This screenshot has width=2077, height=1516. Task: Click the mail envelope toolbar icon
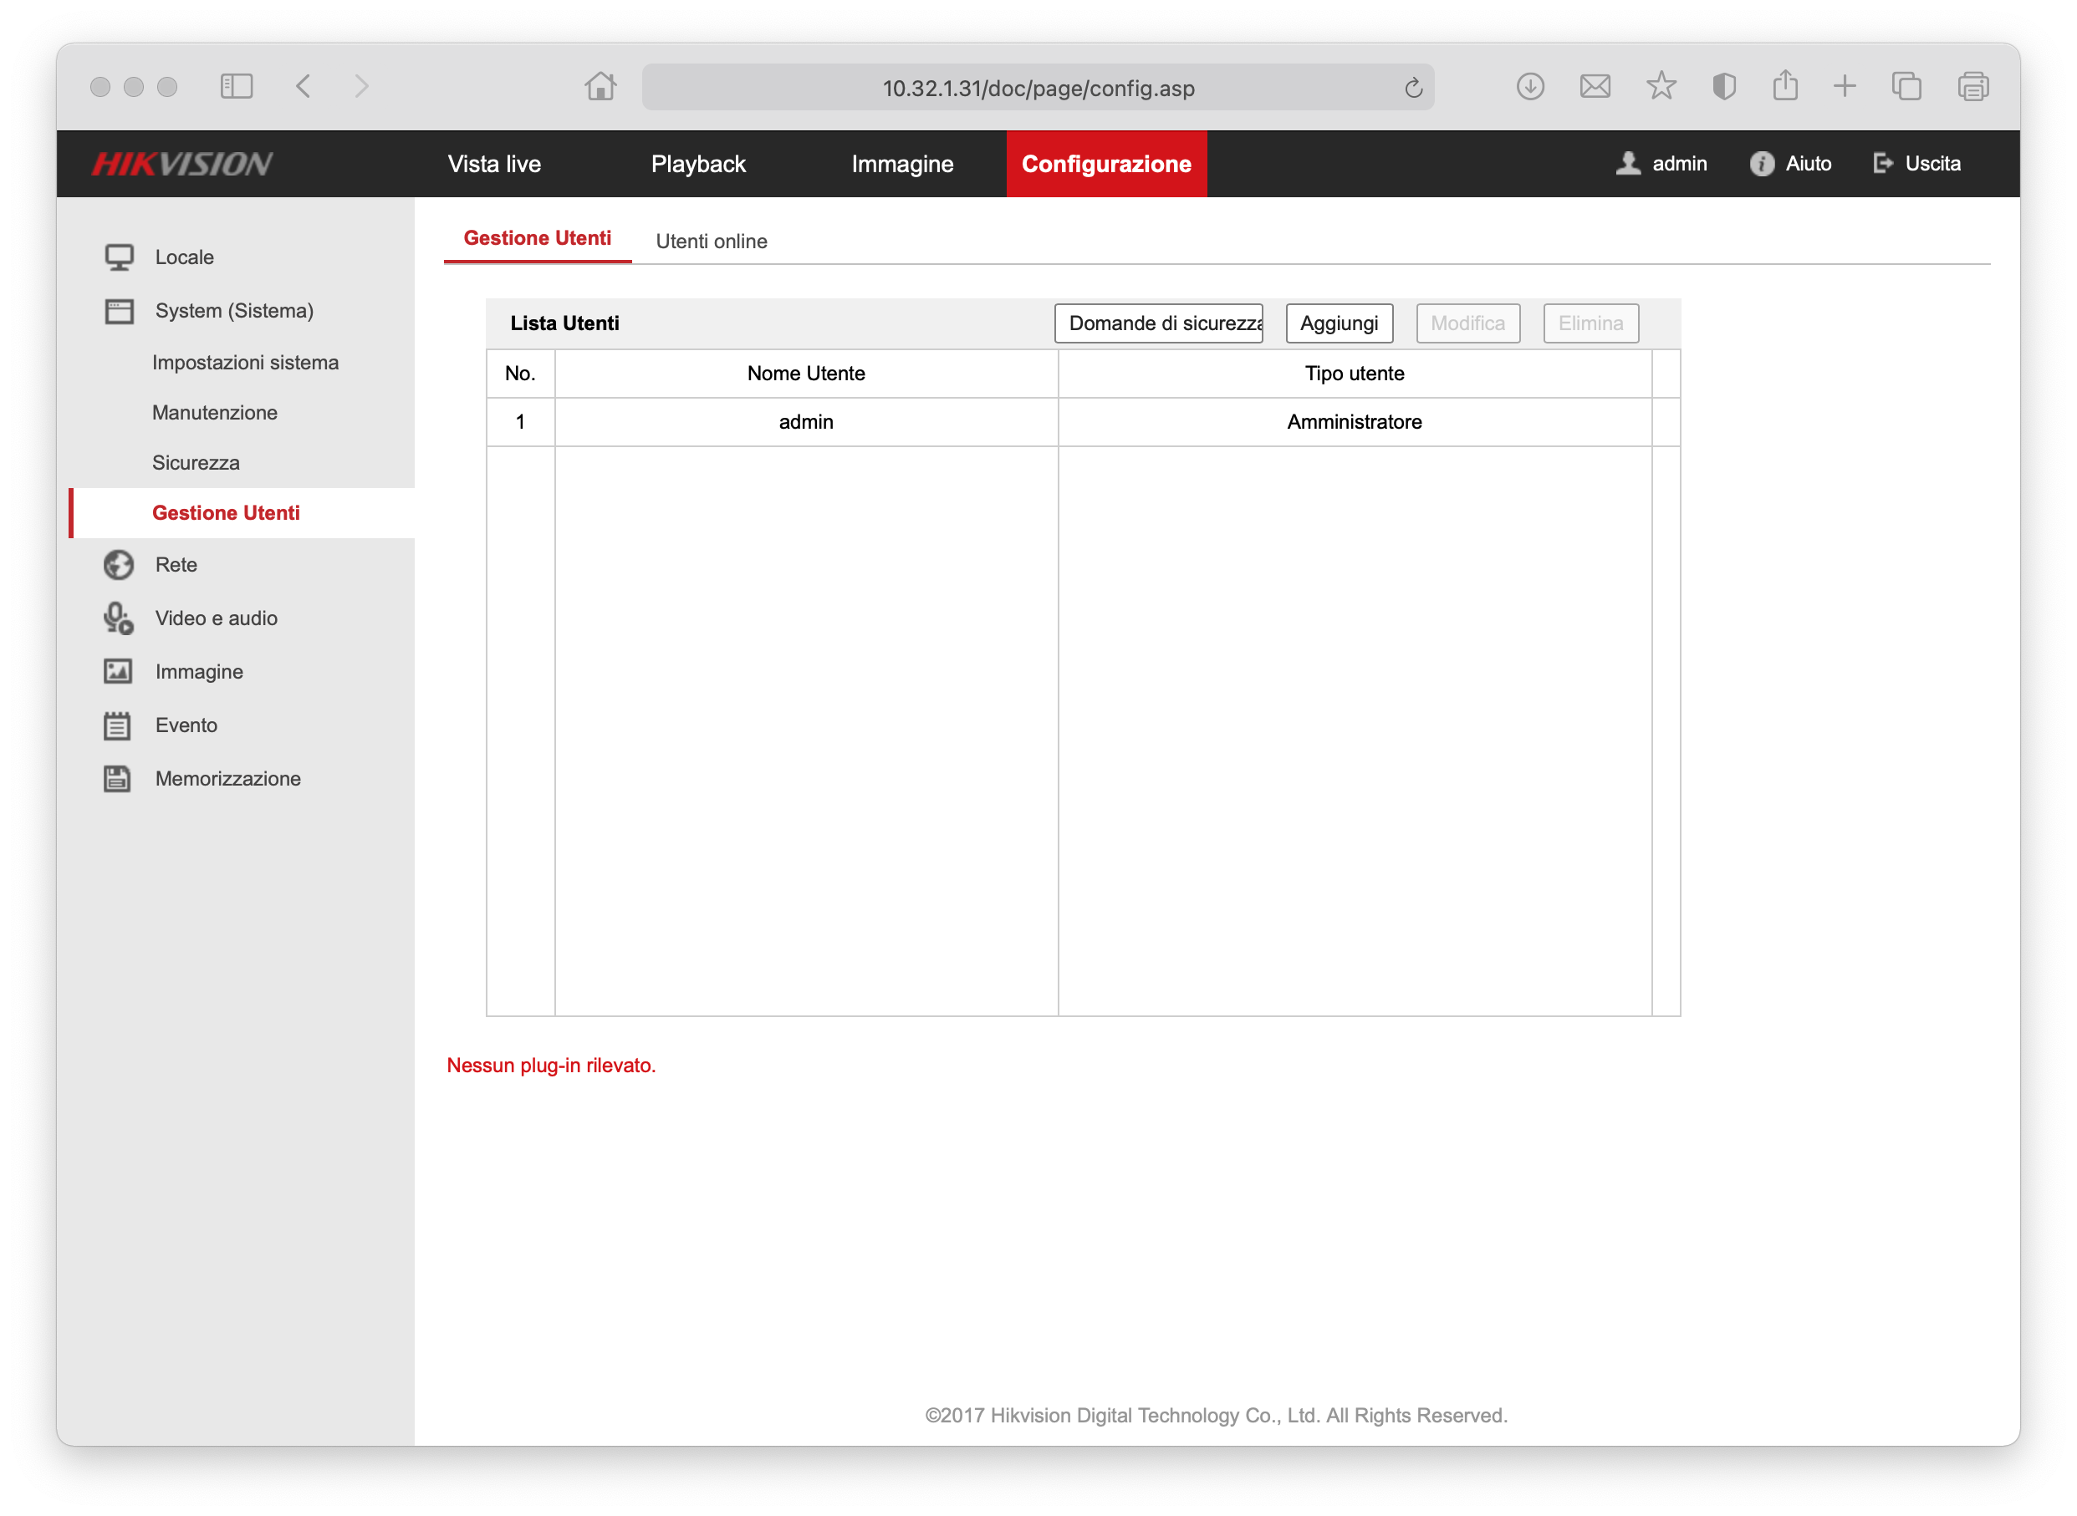coord(1595,86)
